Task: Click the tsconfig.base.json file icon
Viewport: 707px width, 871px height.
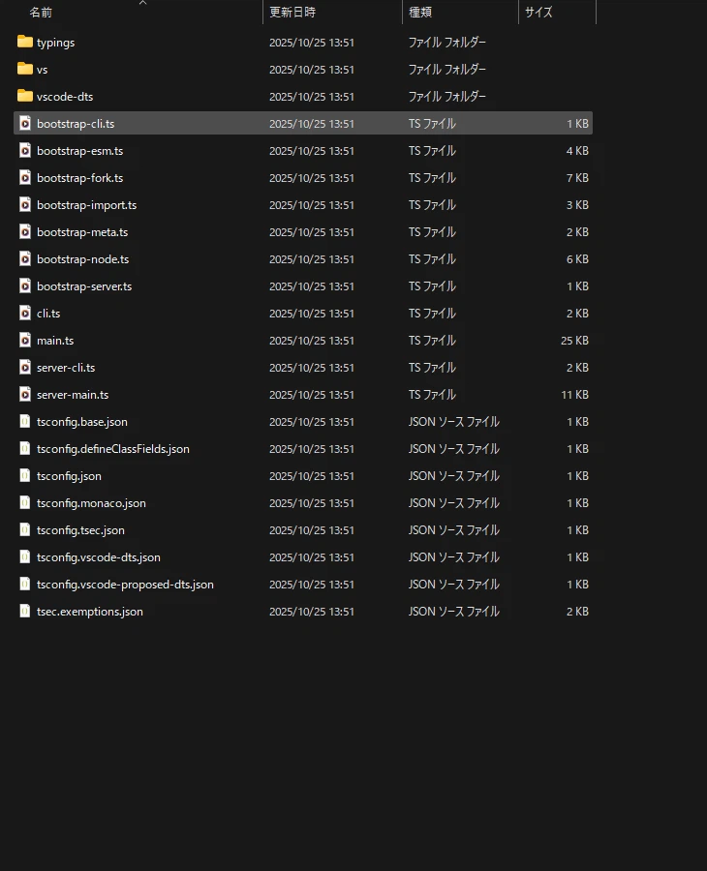Action: (25, 421)
